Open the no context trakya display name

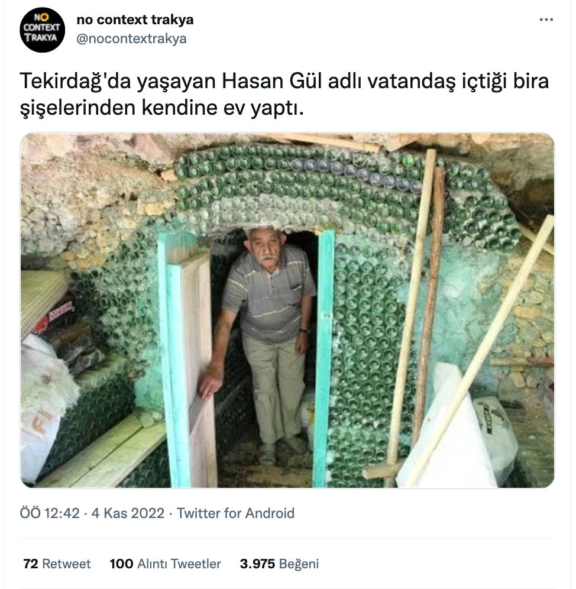(x=135, y=20)
